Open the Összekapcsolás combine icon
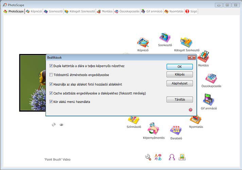 click(211, 78)
